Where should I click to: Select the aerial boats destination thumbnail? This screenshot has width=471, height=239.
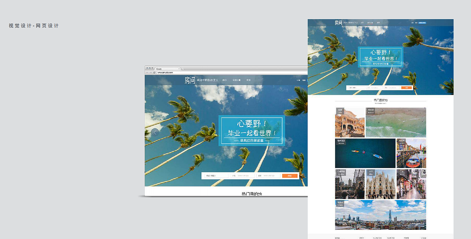click(x=365, y=153)
